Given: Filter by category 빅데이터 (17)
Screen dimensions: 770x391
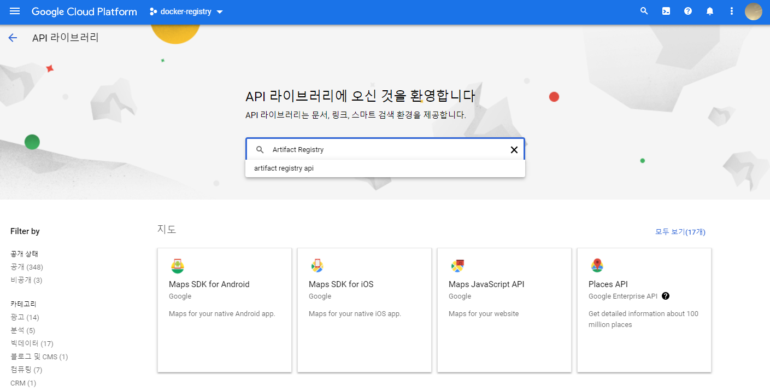Looking at the screenshot, I should point(32,343).
